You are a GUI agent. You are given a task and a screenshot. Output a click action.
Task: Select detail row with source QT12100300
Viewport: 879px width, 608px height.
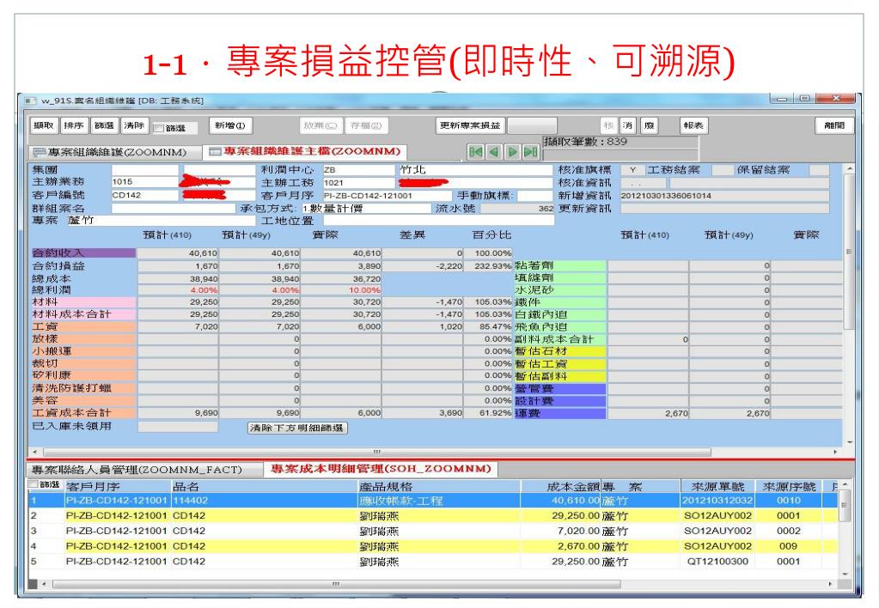click(433, 561)
